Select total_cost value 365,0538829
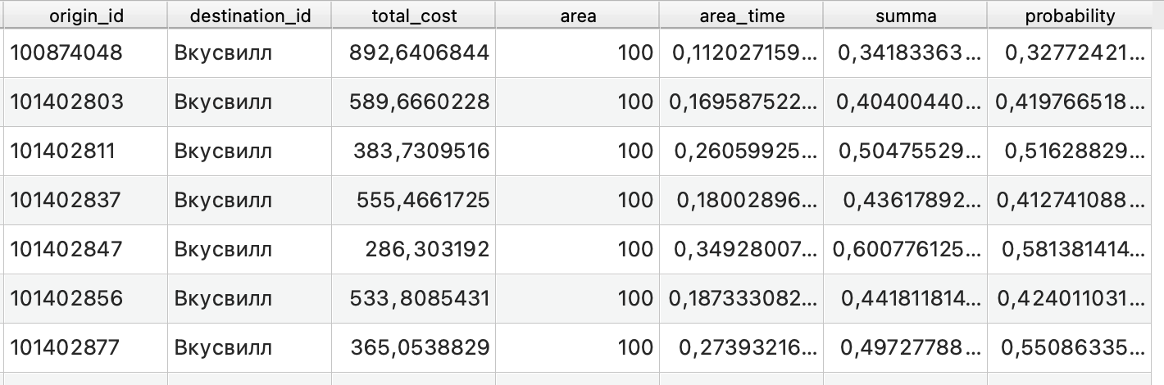 [414, 348]
